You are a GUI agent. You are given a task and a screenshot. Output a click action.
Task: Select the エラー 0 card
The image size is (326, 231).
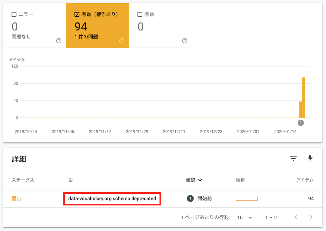35,26
